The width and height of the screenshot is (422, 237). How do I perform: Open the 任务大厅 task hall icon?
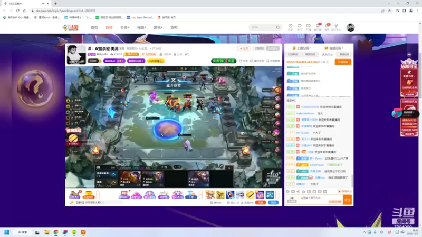(x=74, y=194)
